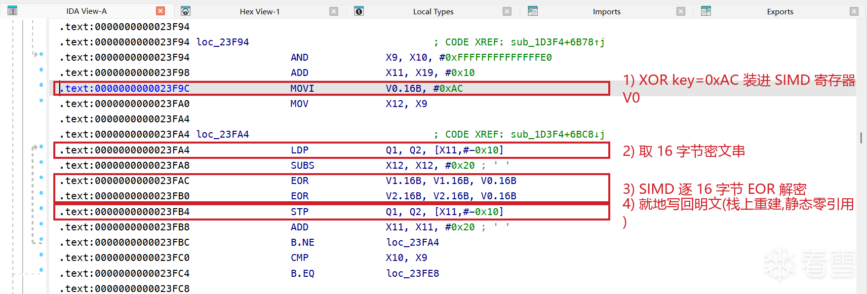
Task: Click the B.EQ target loc_23FE8
Action: click(413, 273)
